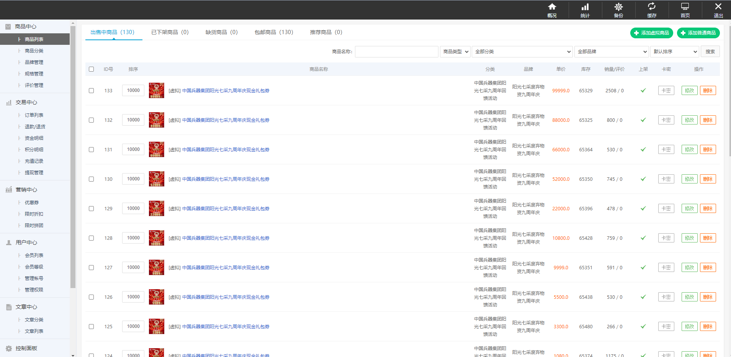Open the 商品类型 dropdown
This screenshot has height=357, width=731.
click(x=455, y=52)
